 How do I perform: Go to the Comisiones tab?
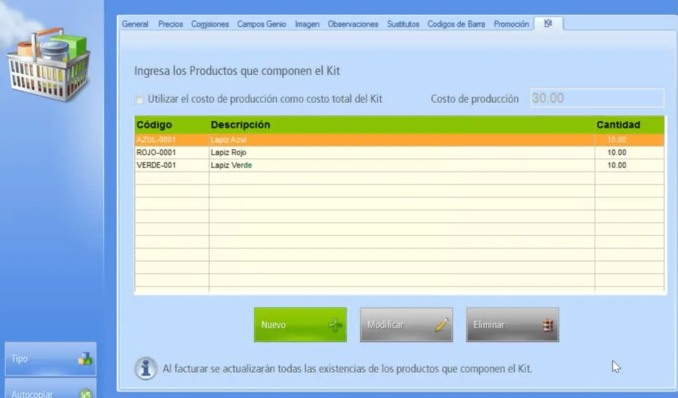pos(210,25)
